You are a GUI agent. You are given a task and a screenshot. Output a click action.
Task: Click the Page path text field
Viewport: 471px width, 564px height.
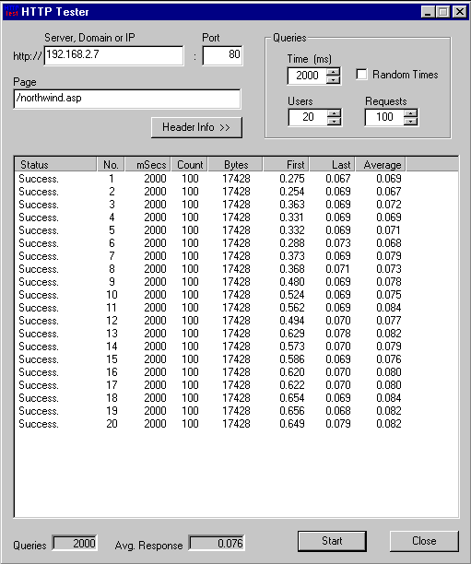tap(127, 99)
